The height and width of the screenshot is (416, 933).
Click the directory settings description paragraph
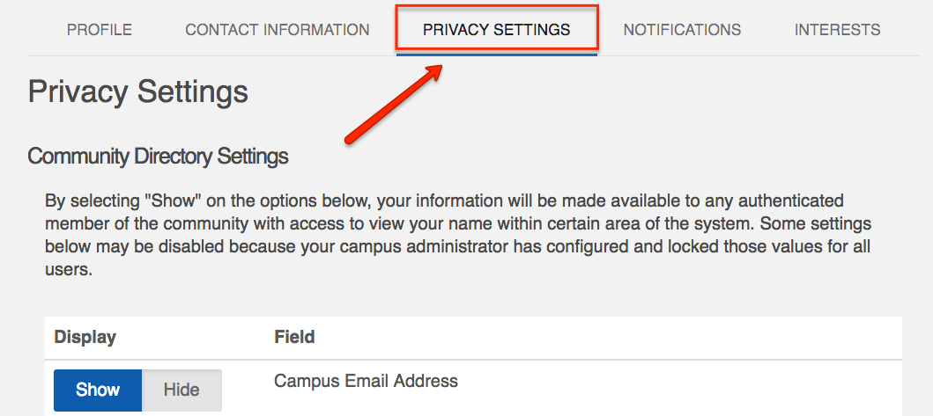coord(458,236)
